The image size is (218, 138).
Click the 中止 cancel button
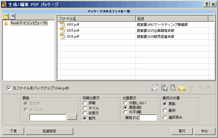pos(205,131)
